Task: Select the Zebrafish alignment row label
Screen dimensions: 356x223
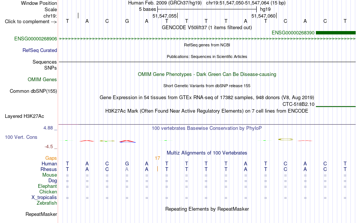Action: tap(47, 203)
